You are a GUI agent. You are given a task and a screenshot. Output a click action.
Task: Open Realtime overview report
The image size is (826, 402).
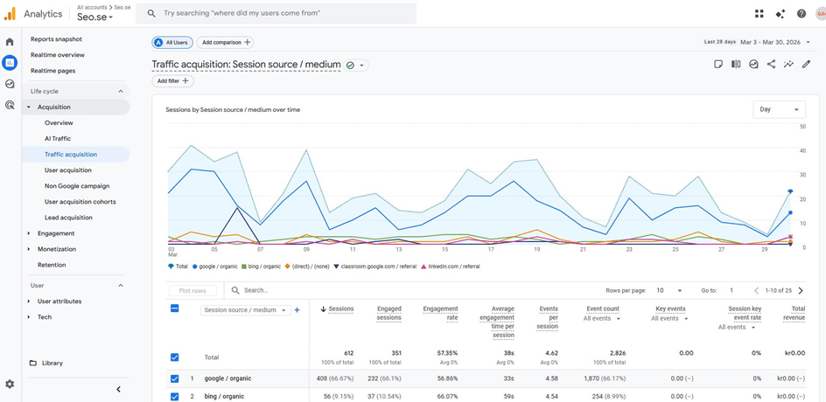[x=58, y=55]
